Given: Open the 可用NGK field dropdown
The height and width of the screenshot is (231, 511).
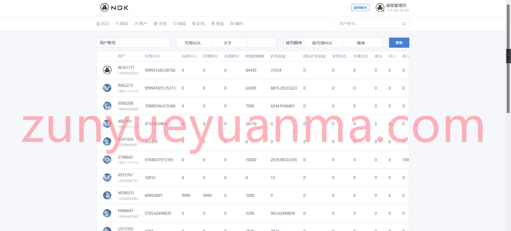Looking at the screenshot, I should coord(195,43).
